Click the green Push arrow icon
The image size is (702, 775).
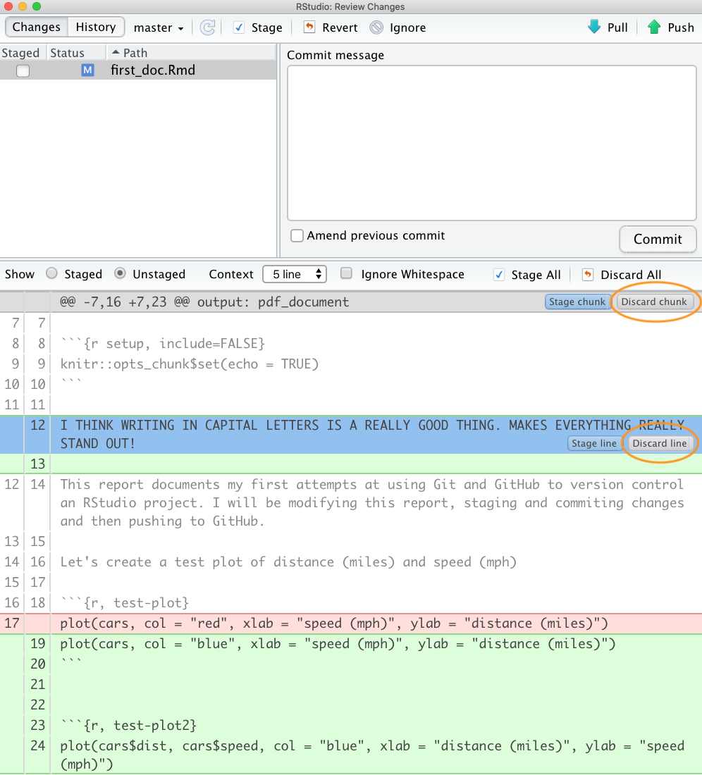pos(654,27)
